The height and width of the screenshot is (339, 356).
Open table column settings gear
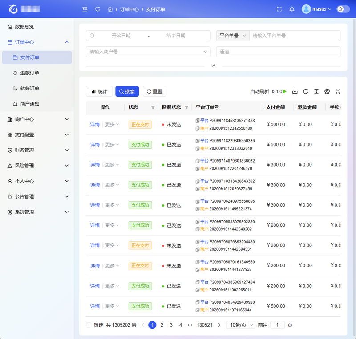coord(327,91)
